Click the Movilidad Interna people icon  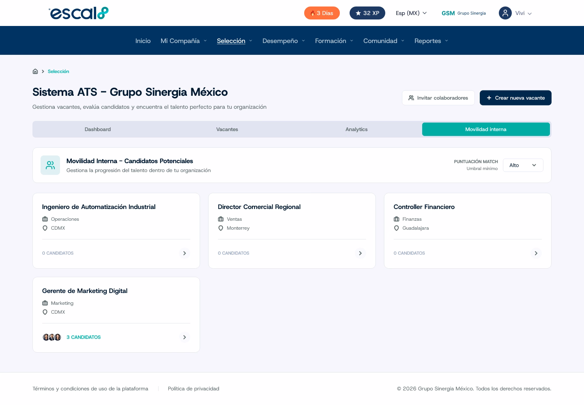tap(50, 165)
